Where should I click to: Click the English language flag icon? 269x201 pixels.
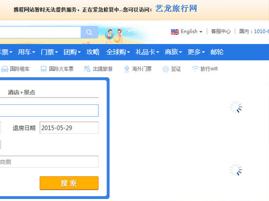pyautogui.click(x=175, y=32)
